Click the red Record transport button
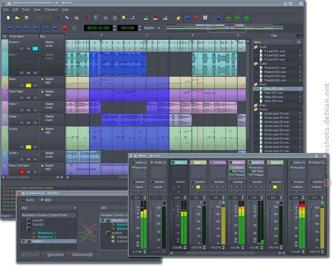 pyautogui.click(x=65, y=28)
